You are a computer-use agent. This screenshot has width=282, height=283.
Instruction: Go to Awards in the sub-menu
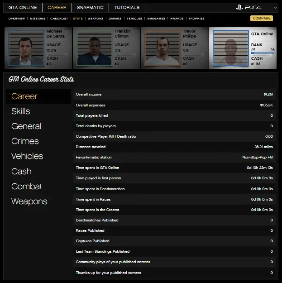[176, 19]
